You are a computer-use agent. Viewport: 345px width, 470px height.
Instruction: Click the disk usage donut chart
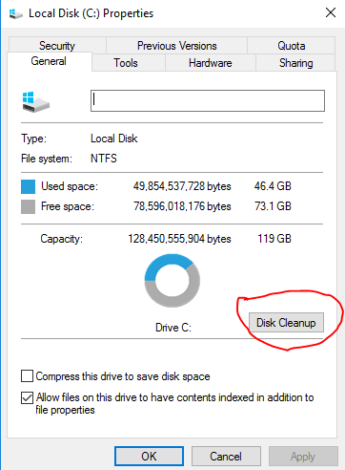coord(172,281)
